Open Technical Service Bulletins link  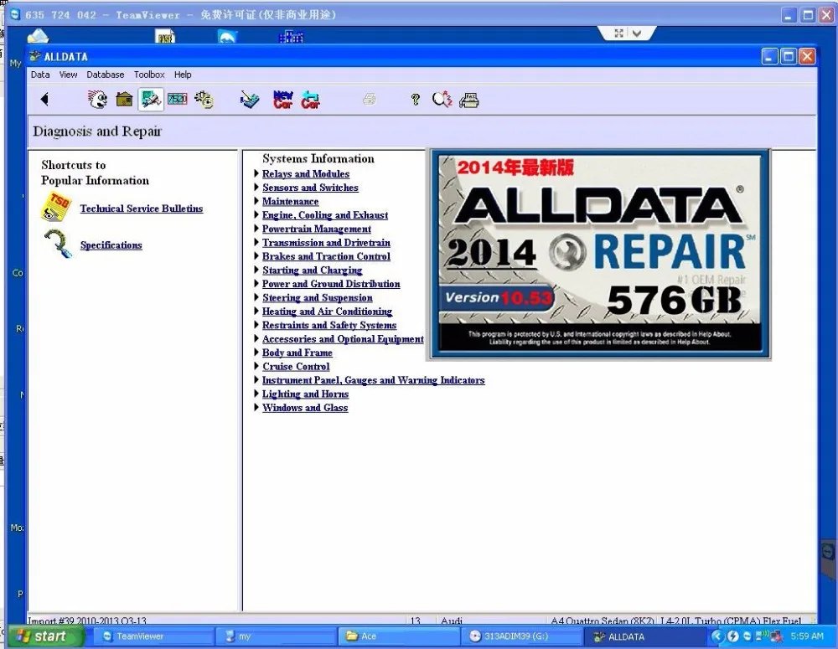point(141,209)
